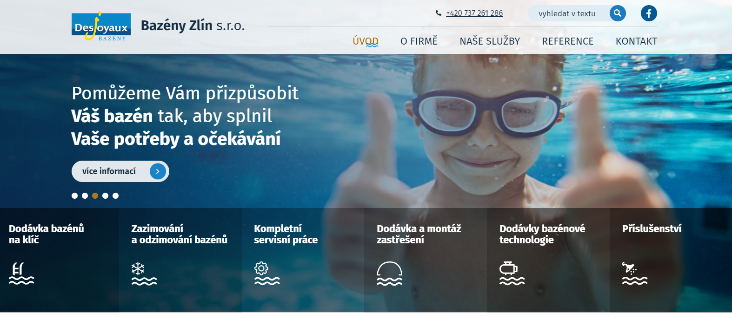Click the Desjoyaux Bazény logo

pos(101,27)
